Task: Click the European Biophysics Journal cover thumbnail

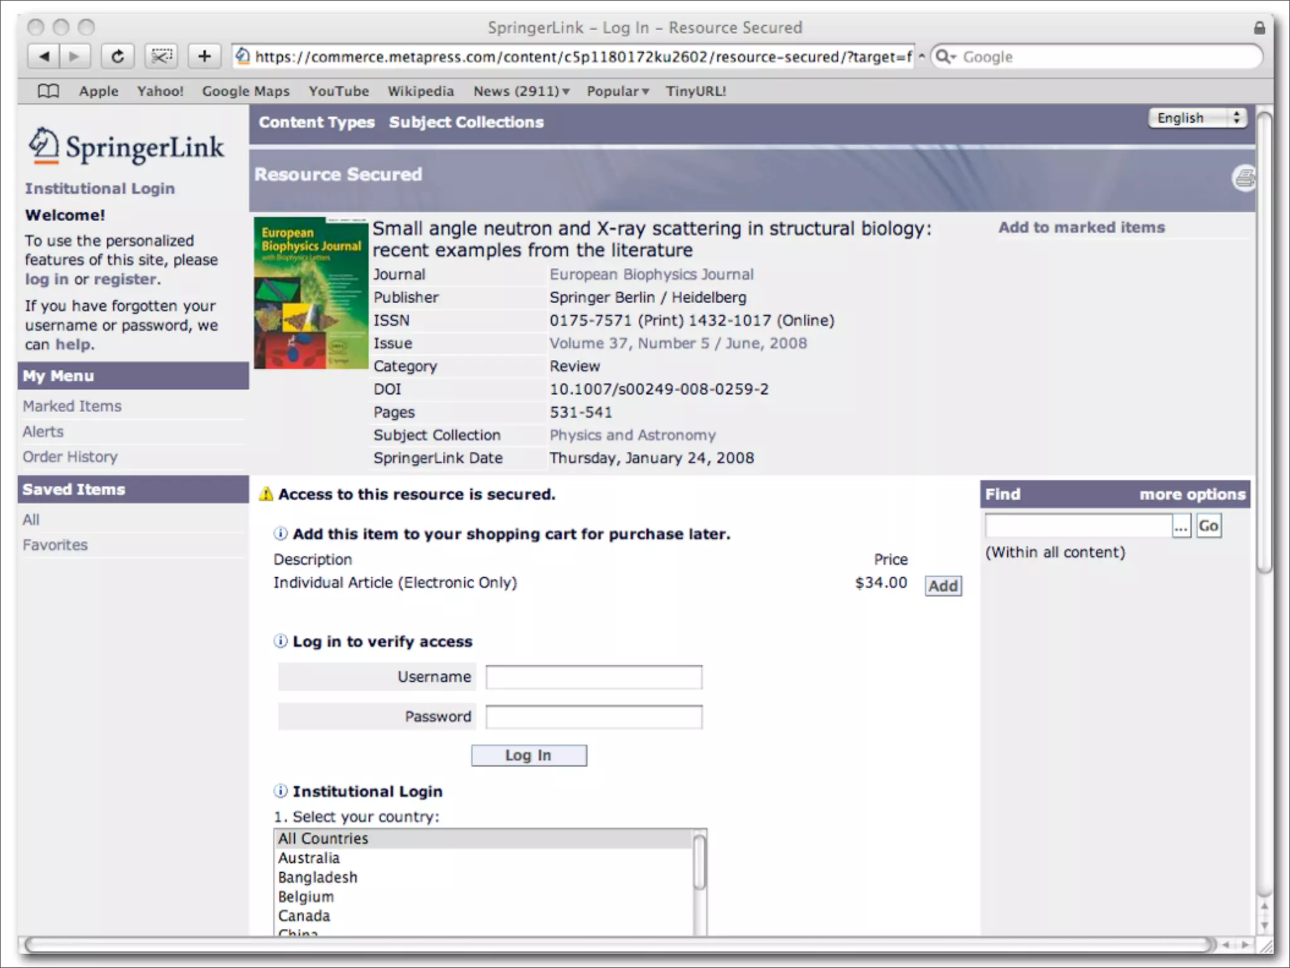Action: (x=311, y=293)
